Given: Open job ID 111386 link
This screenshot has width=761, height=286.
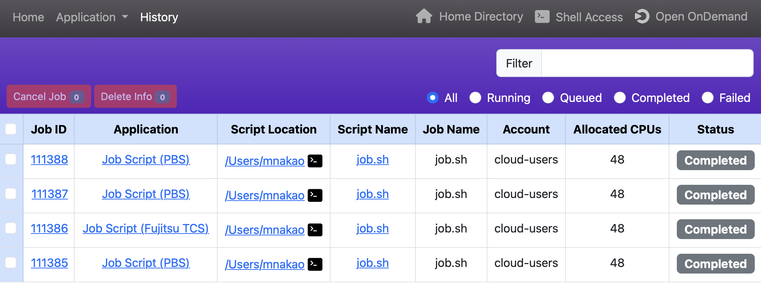Looking at the screenshot, I should [49, 228].
